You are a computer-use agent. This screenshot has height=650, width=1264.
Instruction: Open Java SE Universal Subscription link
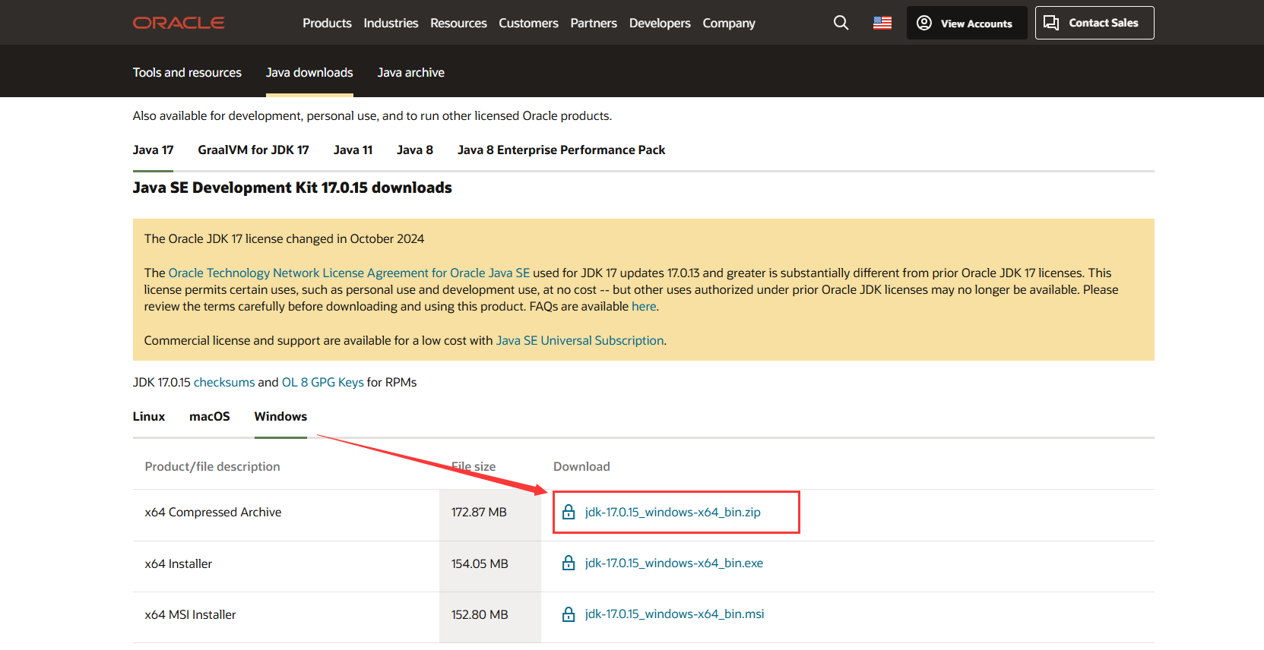[x=580, y=340]
